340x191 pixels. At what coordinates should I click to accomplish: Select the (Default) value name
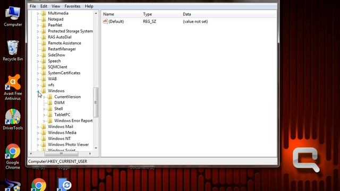tap(116, 21)
